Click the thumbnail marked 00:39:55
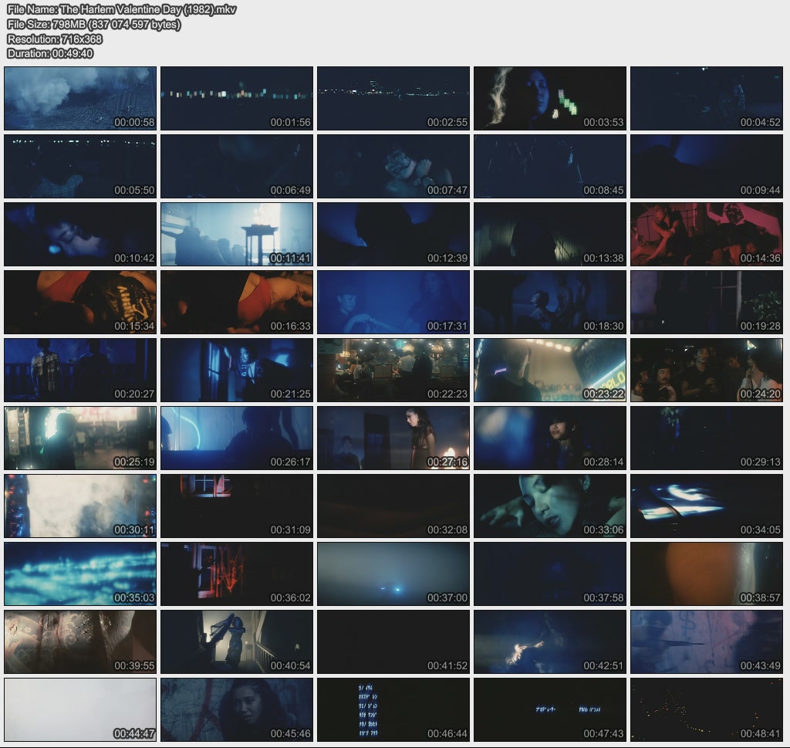790x748 pixels. pyautogui.click(x=80, y=642)
